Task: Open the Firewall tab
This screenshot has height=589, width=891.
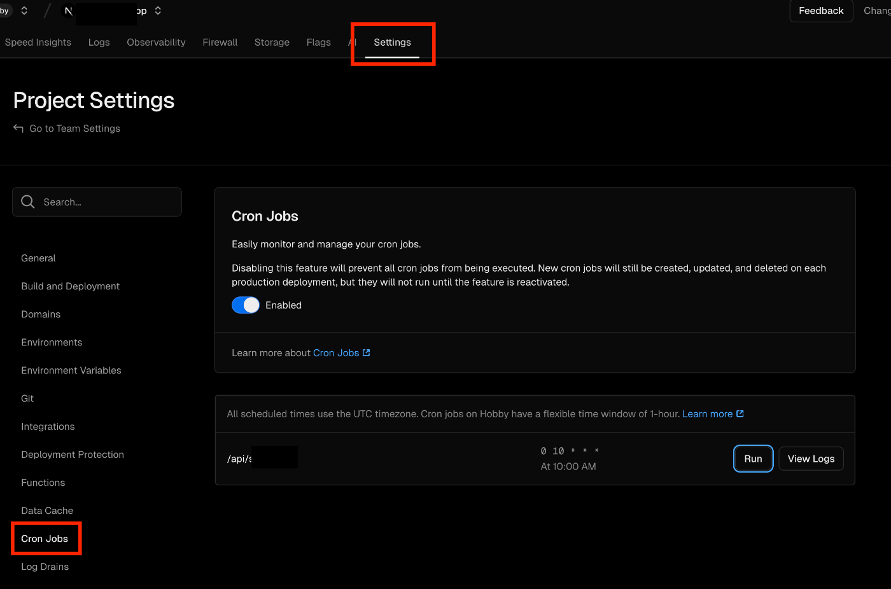Action: point(220,42)
